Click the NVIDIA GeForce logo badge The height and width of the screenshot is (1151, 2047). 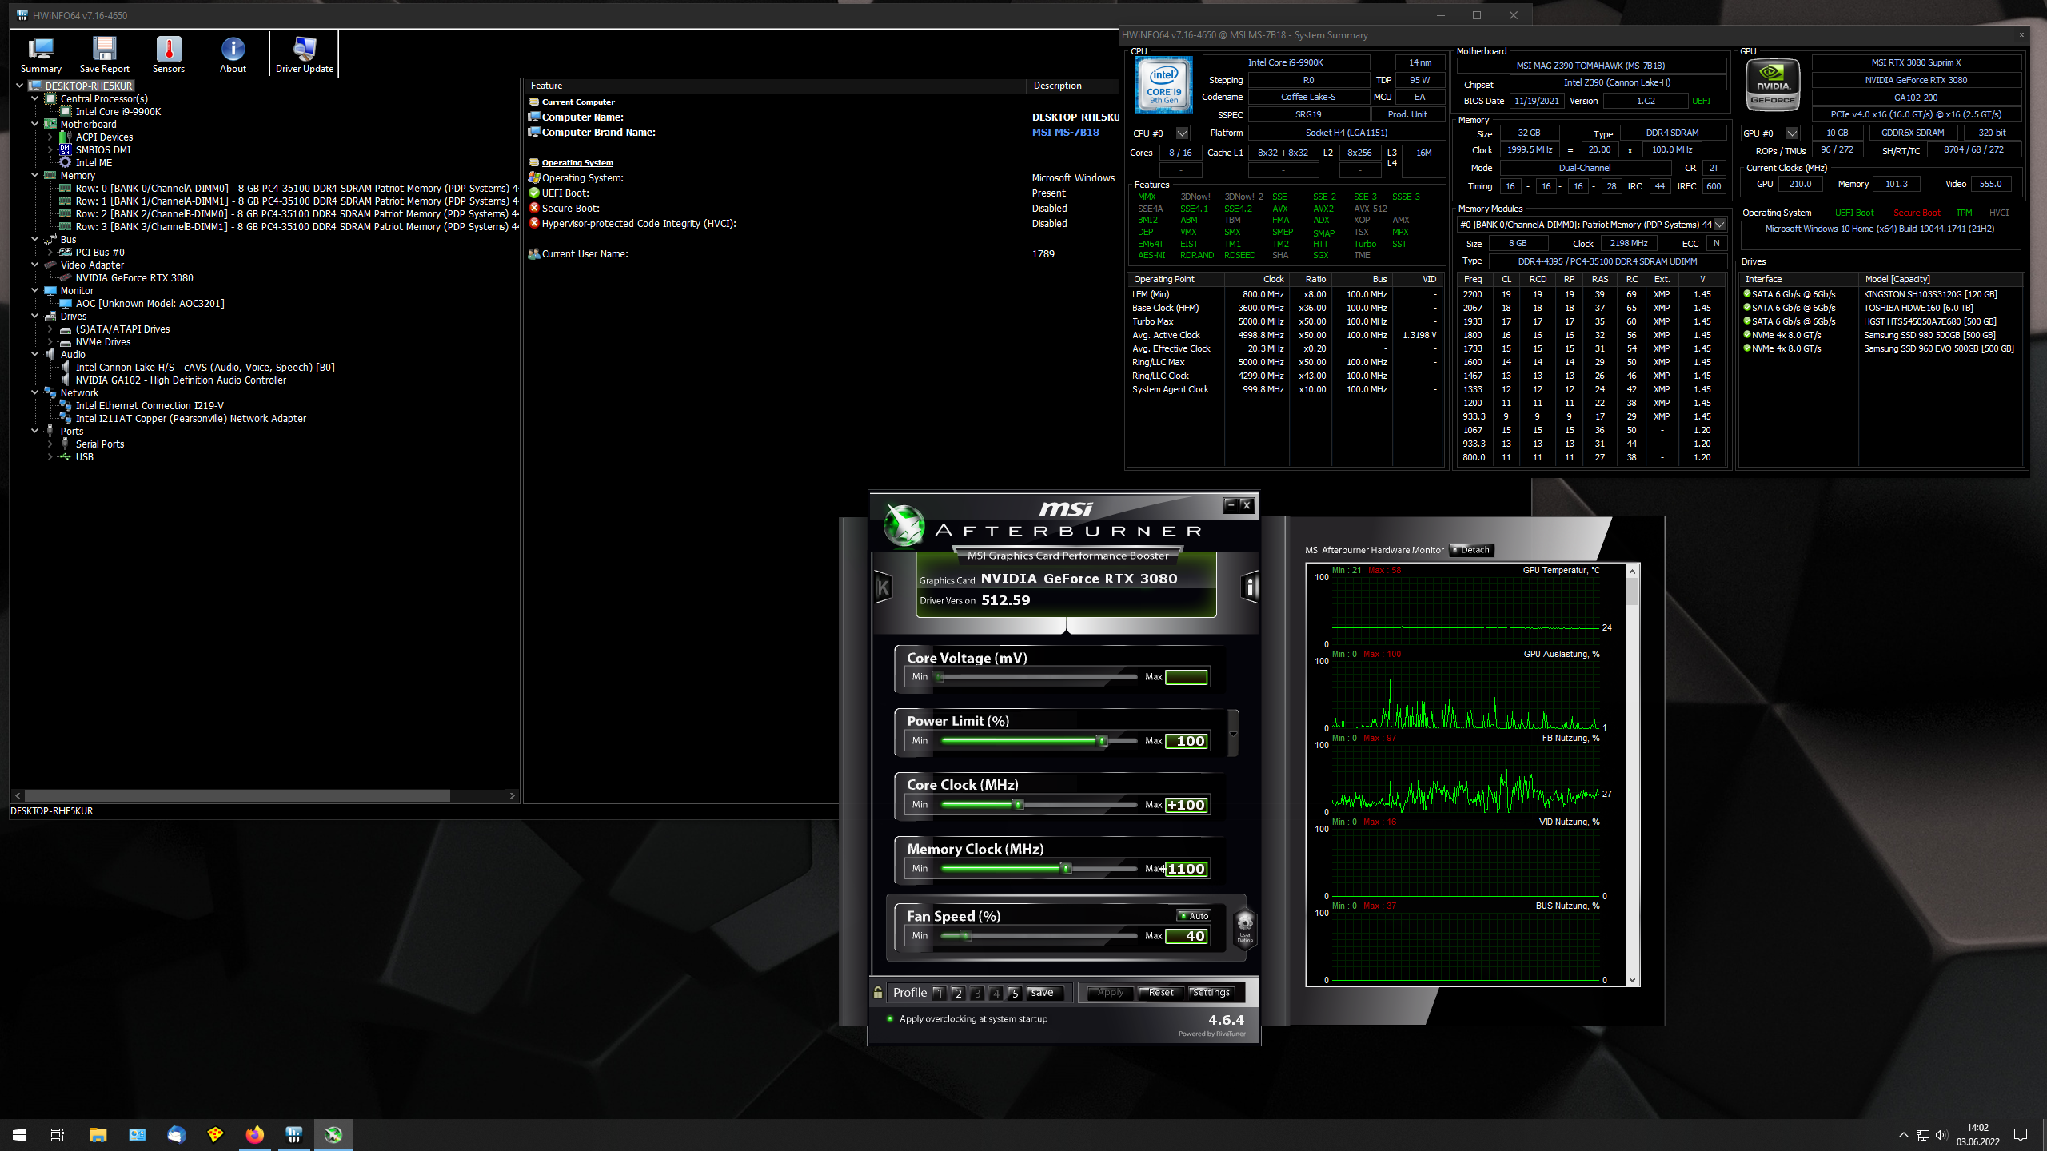pos(1772,84)
